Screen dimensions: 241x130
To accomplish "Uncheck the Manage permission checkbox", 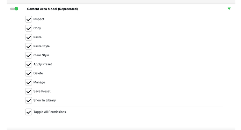I will [x=29, y=82].
